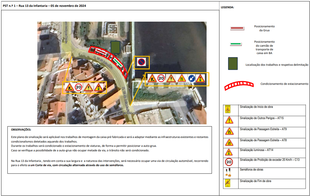The height and width of the screenshot is (196, 310).
Task: Click the Passagem Estreita AT9 legend icon
Action: [229, 131]
